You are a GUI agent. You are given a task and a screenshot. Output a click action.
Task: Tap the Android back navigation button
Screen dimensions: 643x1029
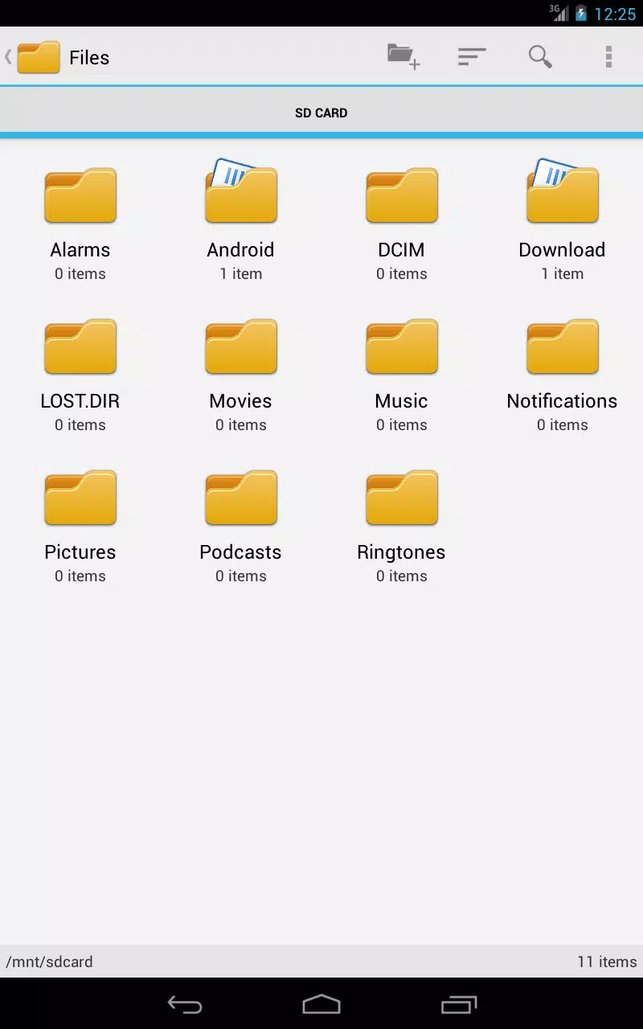pos(185,1004)
